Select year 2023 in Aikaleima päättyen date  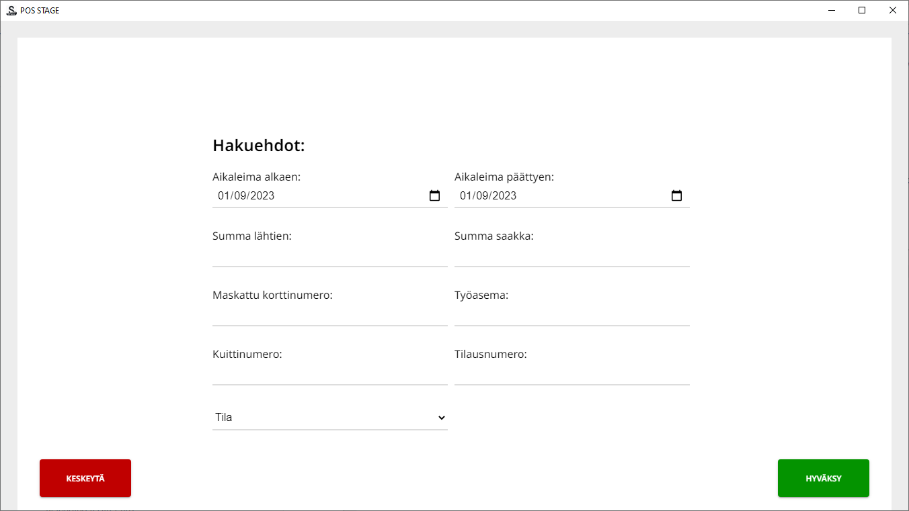[504, 196]
